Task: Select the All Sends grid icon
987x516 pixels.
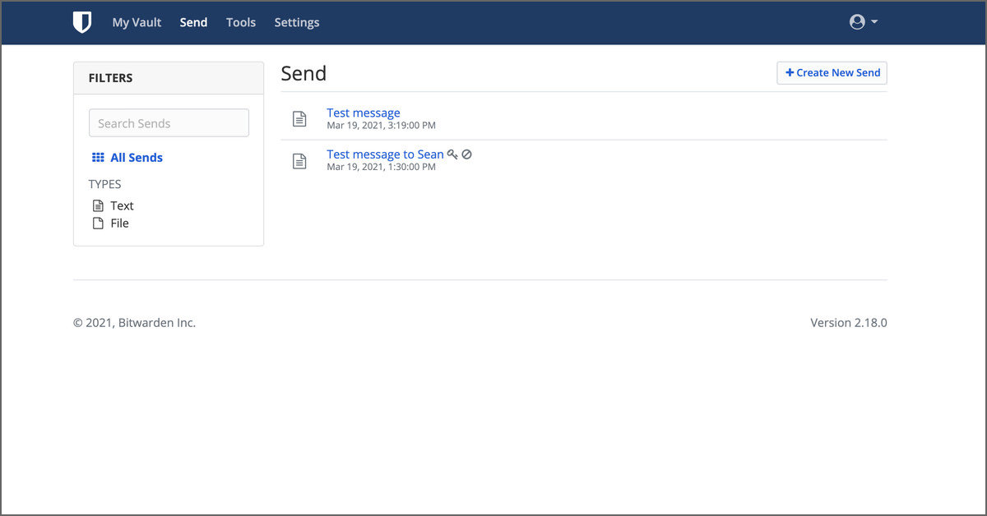Action: (98, 157)
